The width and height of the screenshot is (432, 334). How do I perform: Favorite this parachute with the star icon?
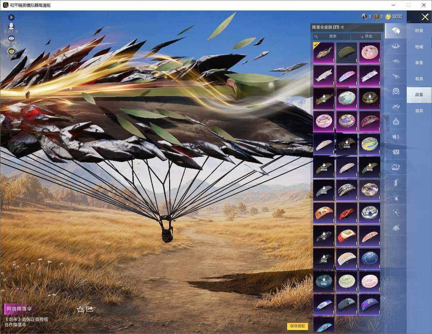point(80,309)
